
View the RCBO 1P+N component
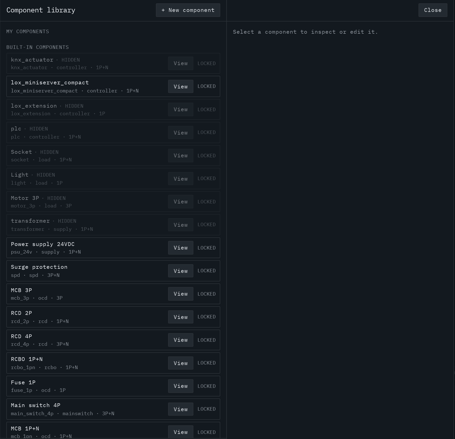point(180,363)
